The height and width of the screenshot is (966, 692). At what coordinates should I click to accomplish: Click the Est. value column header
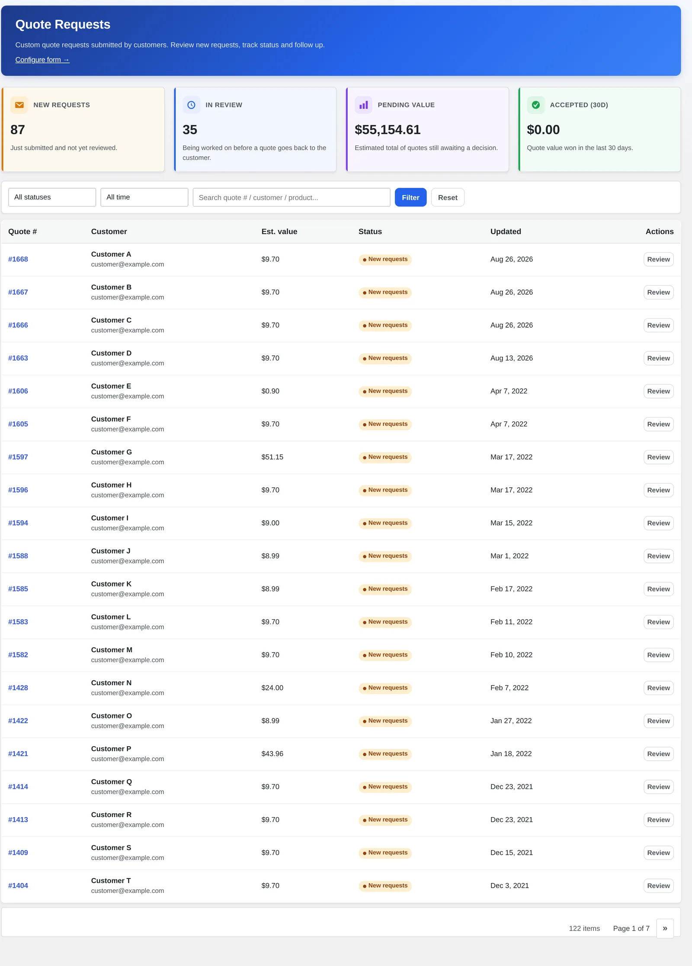[279, 232]
